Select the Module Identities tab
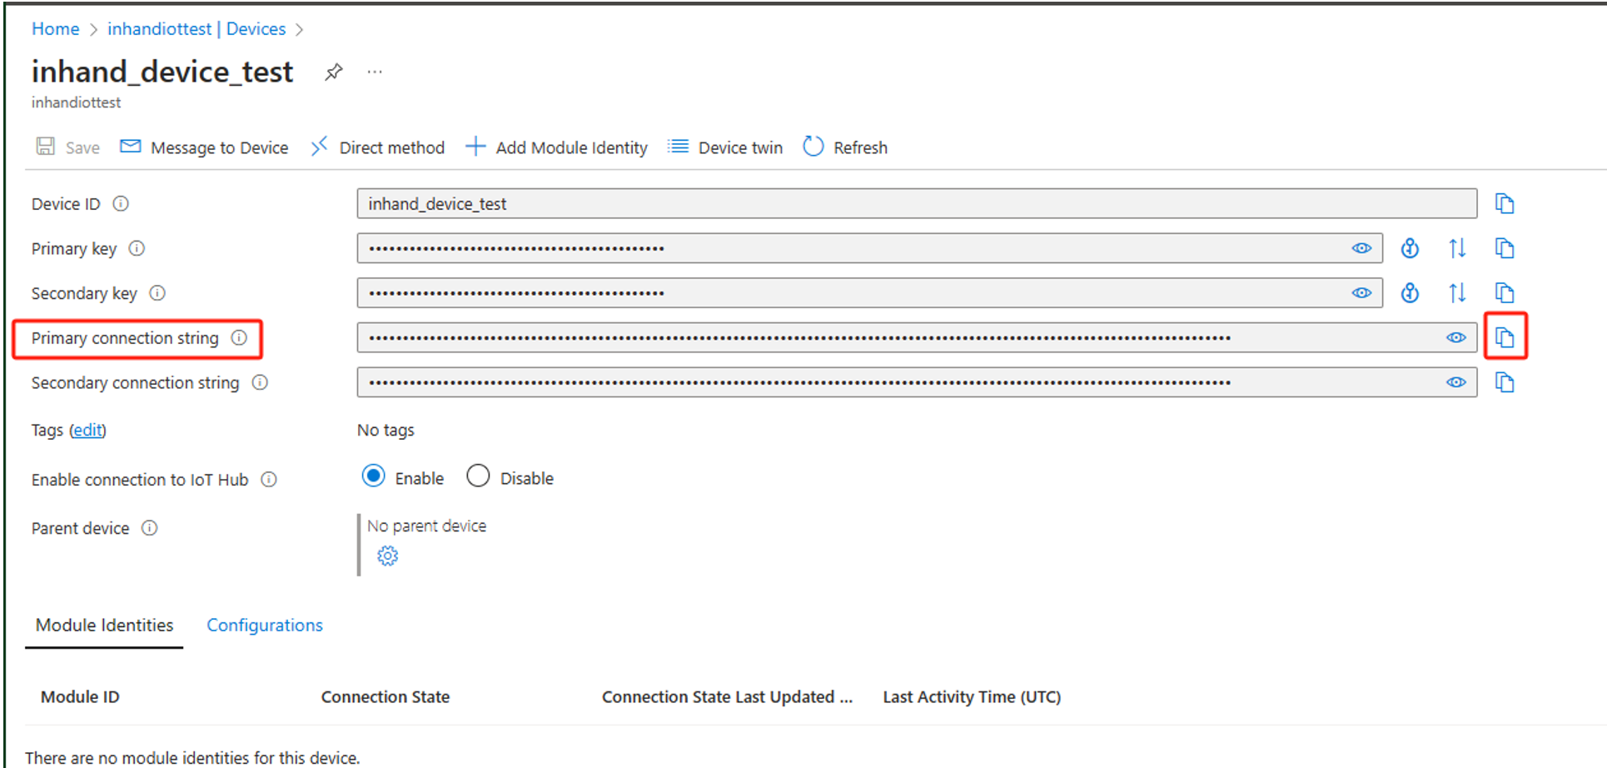The image size is (1607, 768). 104,626
